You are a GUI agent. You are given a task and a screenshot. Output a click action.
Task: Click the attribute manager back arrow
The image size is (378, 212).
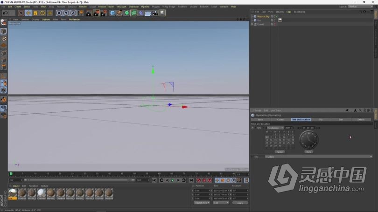[347, 110]
